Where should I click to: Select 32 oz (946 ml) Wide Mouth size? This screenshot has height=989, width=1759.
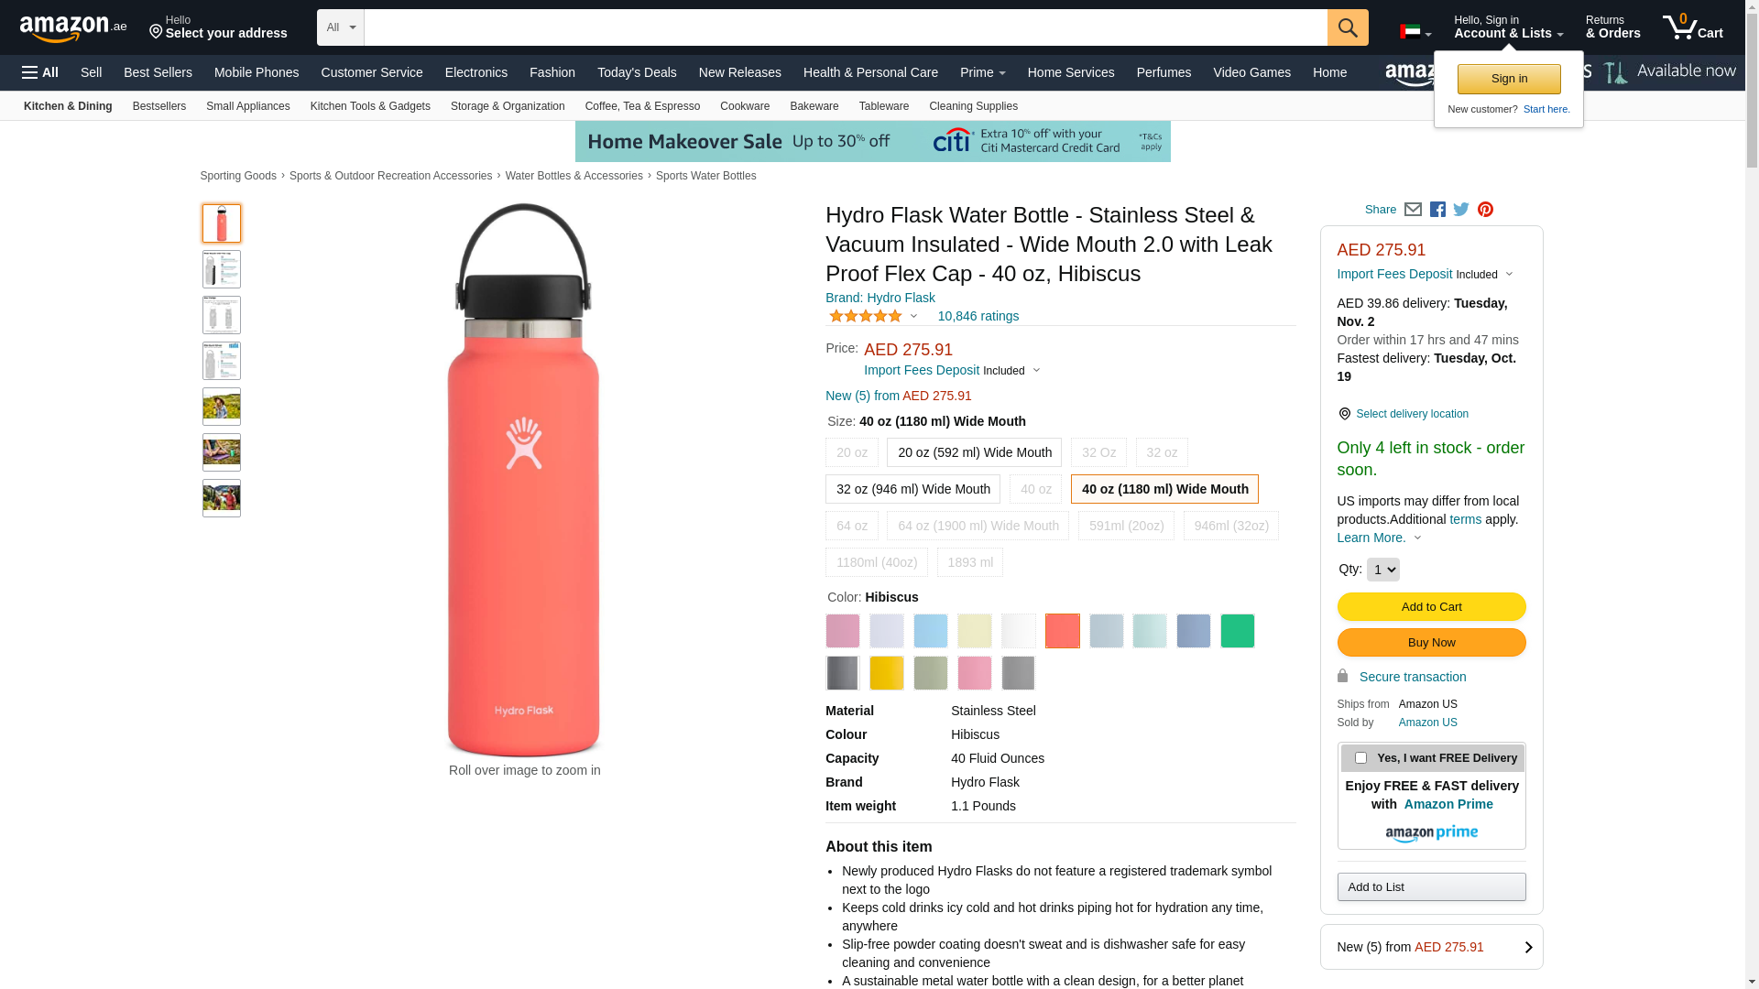(912, 489)
